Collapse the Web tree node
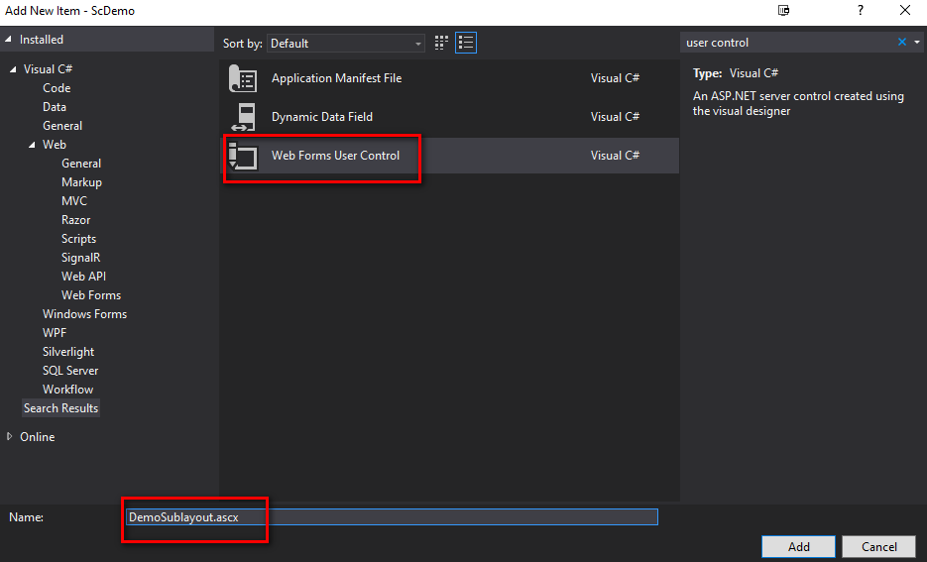 pos(32,145)
